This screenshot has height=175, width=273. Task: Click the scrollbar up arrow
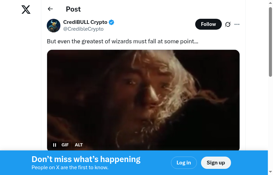270,3
